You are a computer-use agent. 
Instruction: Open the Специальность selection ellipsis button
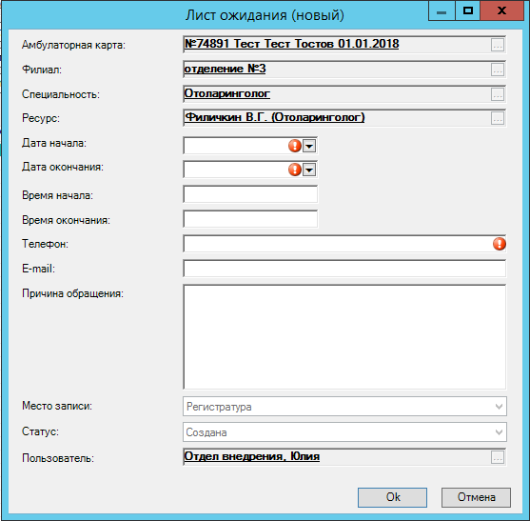(x=498, y=94)
